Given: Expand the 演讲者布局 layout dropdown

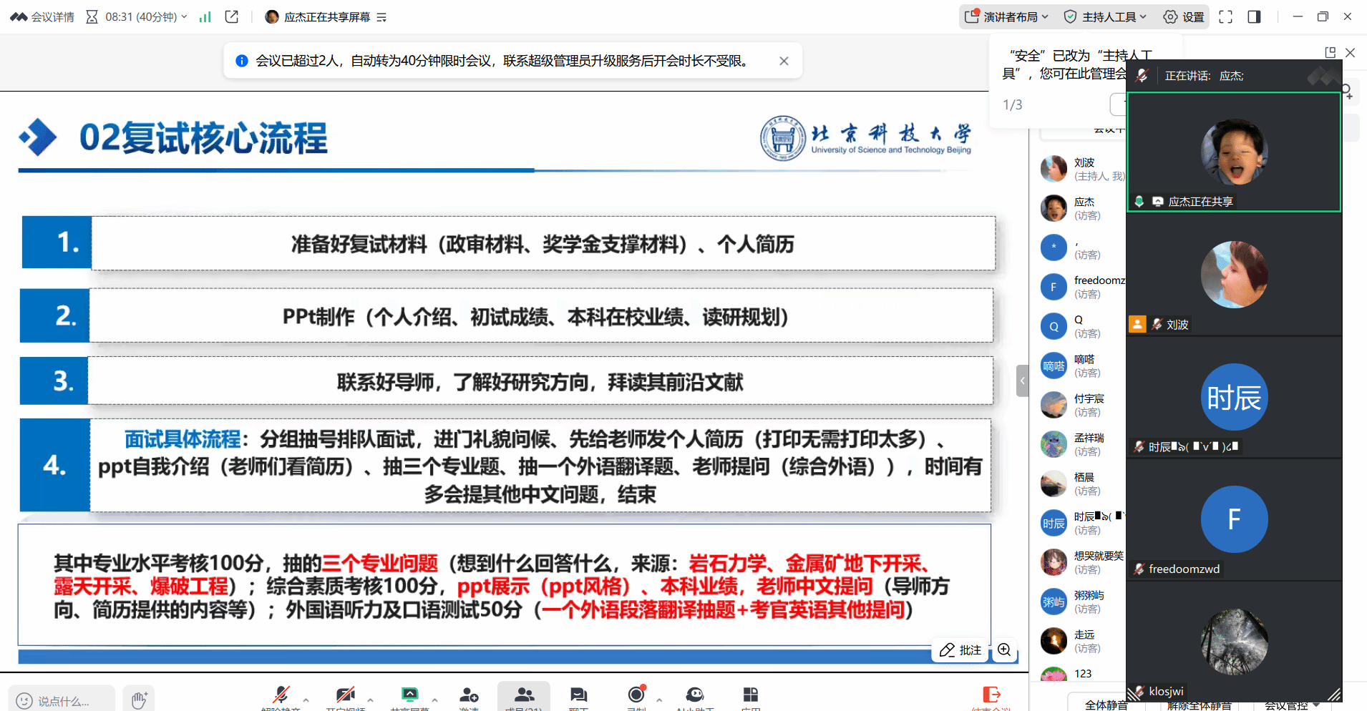Looking at the screenshot, I should [x=1006, y=16].
